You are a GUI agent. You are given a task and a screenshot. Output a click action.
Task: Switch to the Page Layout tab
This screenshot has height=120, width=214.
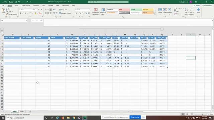click(26, 5)
